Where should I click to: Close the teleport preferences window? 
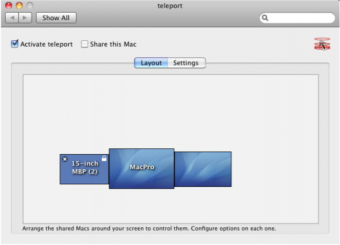8,5
